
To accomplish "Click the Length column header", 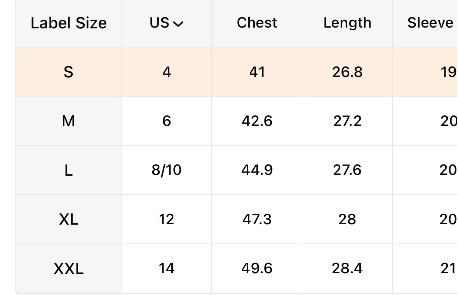I will (347, 23).
